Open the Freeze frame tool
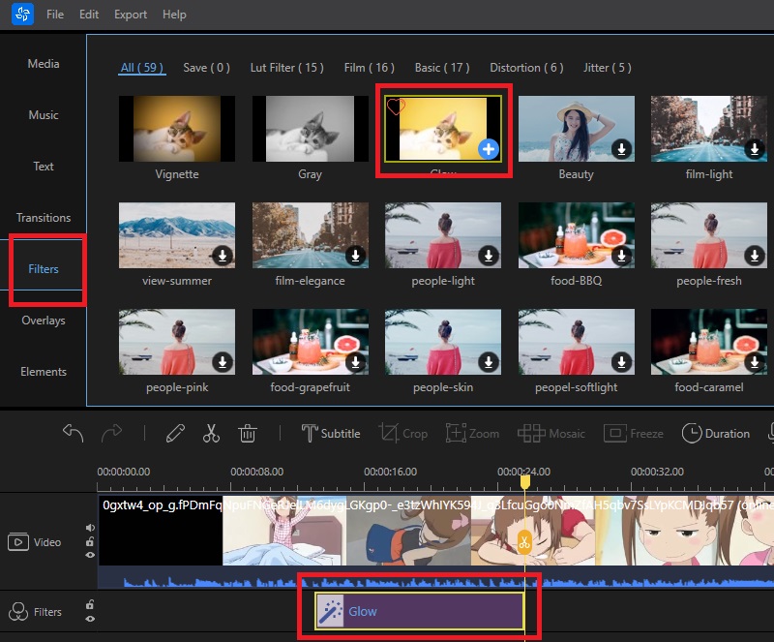Image resolution: width=774 pixels, height=642 pixels. (x=634, y=433)
